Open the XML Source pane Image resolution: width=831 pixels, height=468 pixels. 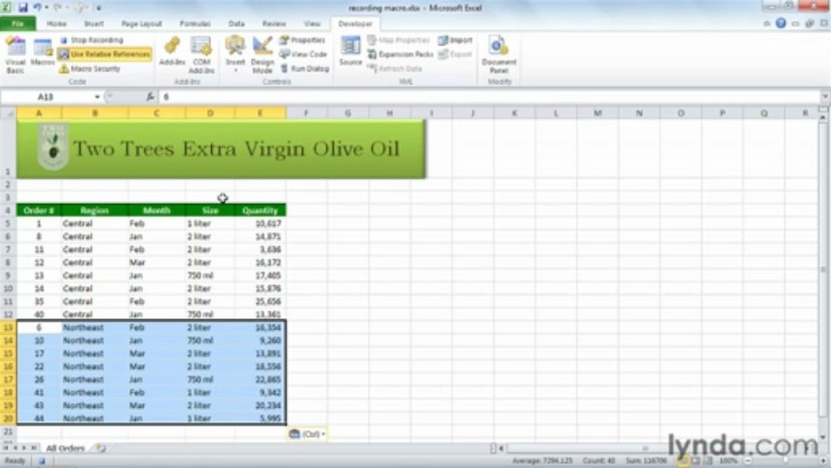pos(350,51)
